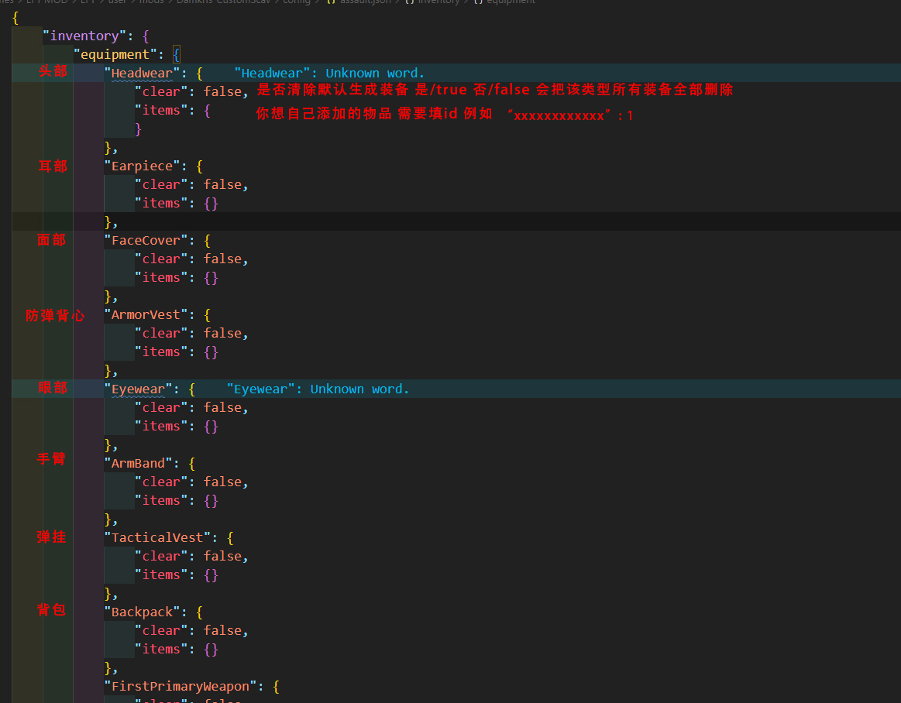Click the opening brace after "inventory"

point(146,36)
